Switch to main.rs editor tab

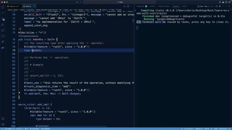13,6
